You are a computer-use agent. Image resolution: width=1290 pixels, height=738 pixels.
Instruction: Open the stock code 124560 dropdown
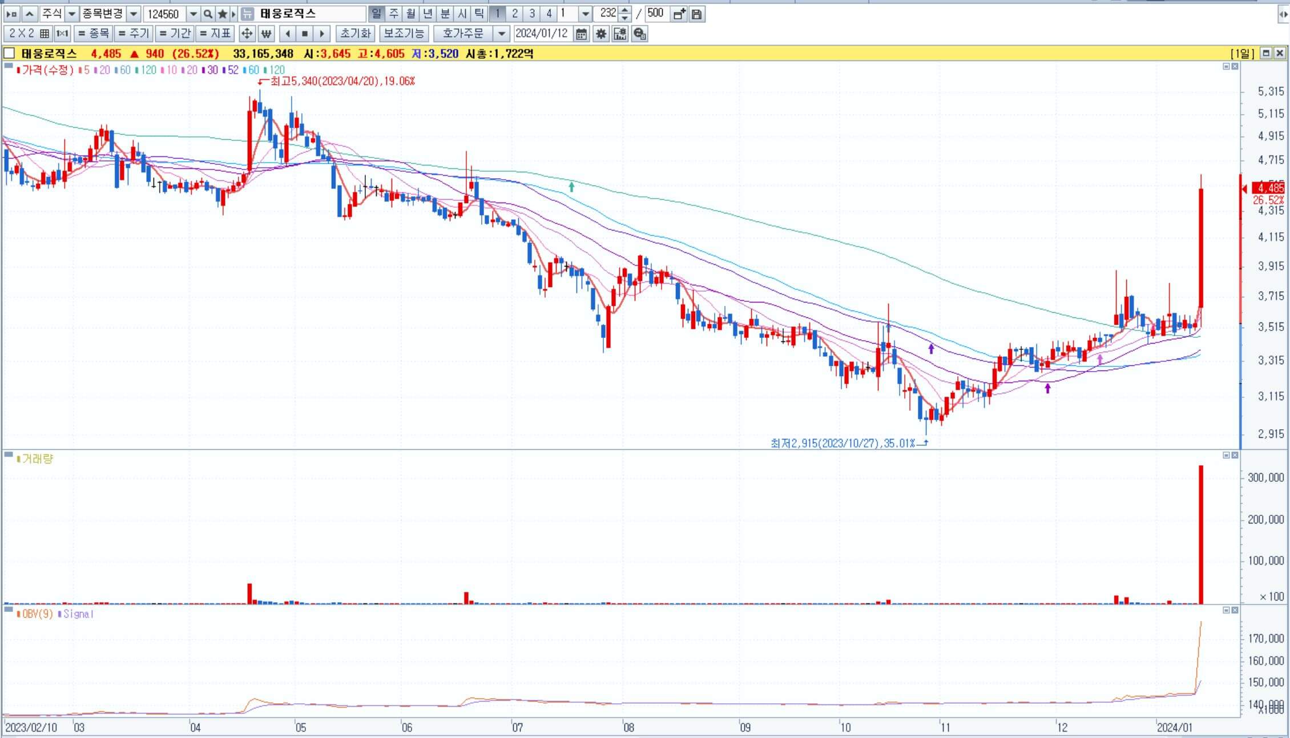pos(193,14)
